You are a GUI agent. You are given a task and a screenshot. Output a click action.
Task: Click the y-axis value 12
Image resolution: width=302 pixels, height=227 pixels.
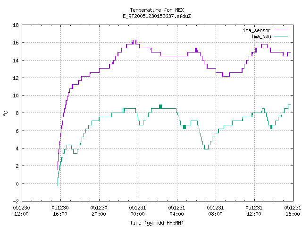tap(16, 78)
